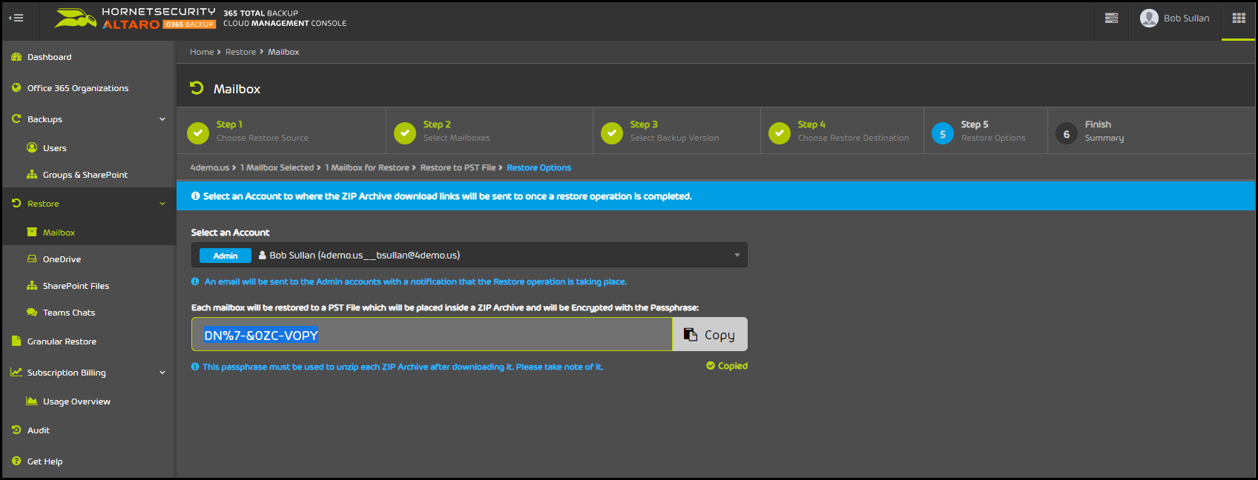
Task: Click the 4demo.us wizard breadcrumb
Action: [210, 167]
